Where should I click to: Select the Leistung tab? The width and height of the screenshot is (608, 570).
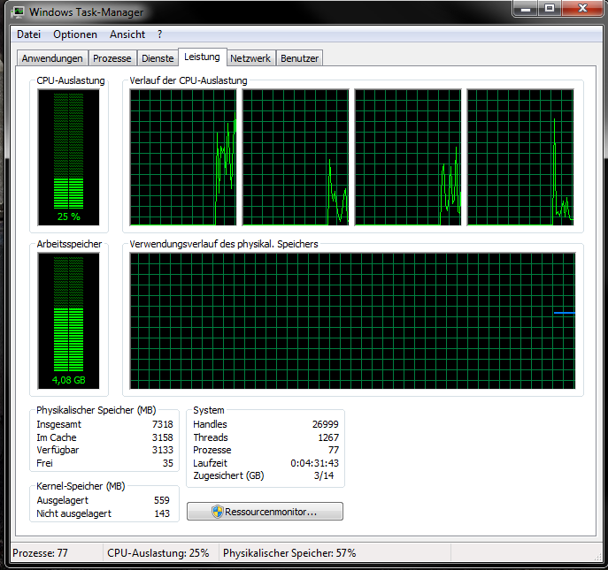(202, 57)
